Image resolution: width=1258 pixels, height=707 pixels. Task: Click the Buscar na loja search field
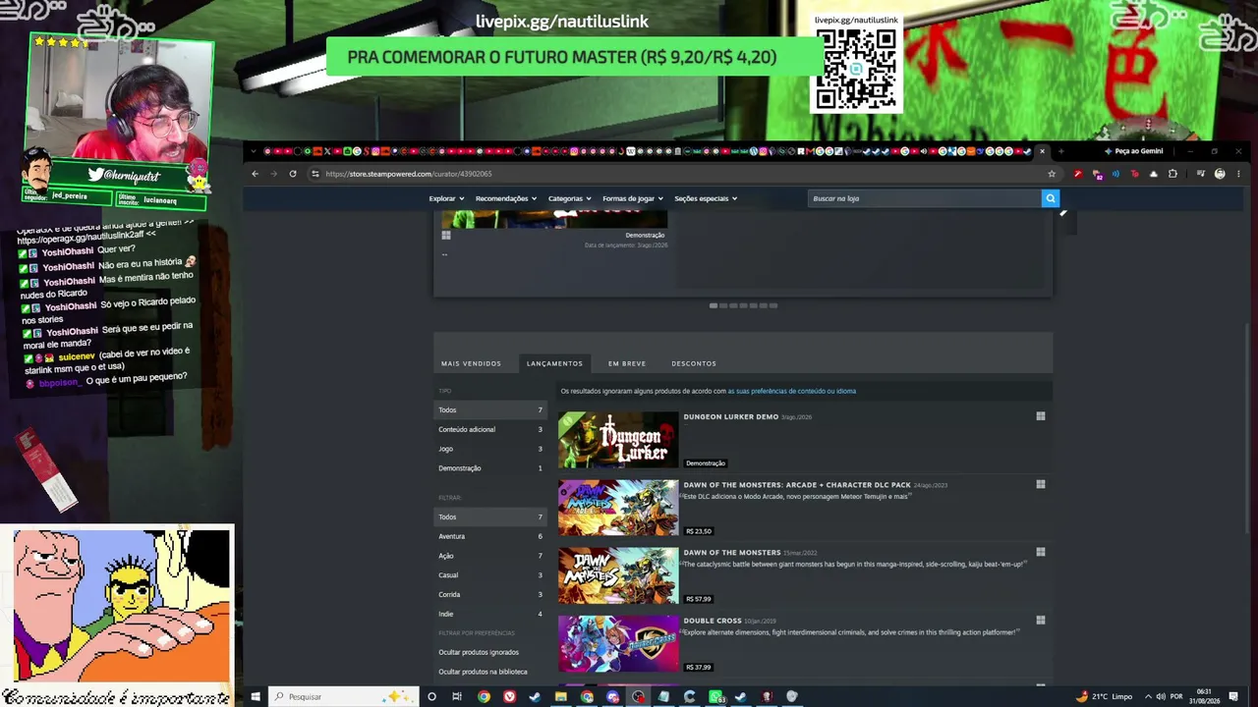point(925,198)
